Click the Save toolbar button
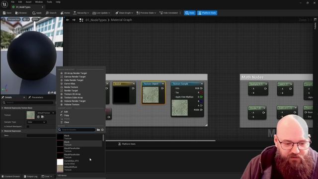Screen dimensions: 318x179 [x=7, y=13]
